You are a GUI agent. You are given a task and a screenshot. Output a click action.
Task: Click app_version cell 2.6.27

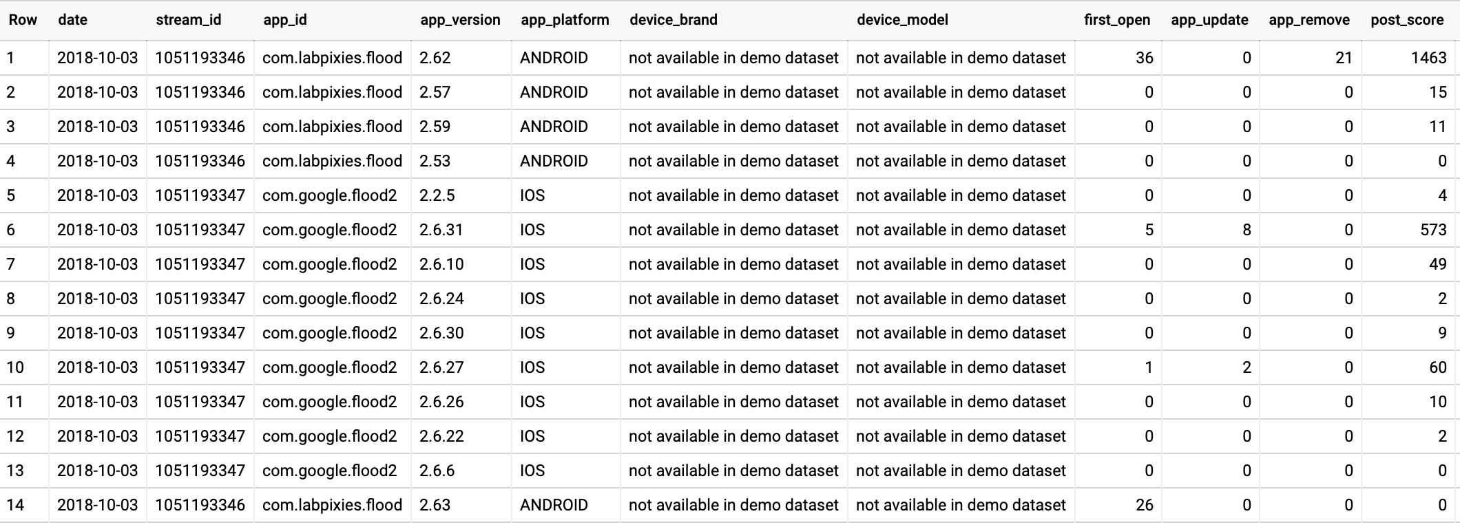pos(441,367)
